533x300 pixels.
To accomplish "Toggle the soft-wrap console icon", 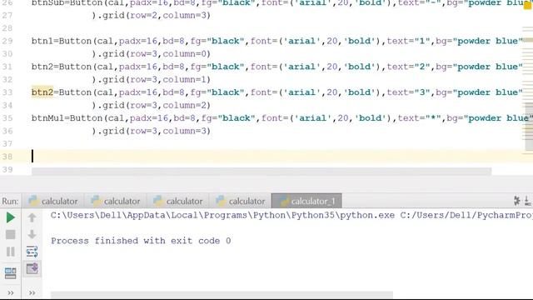I will (x=32, y=252).
